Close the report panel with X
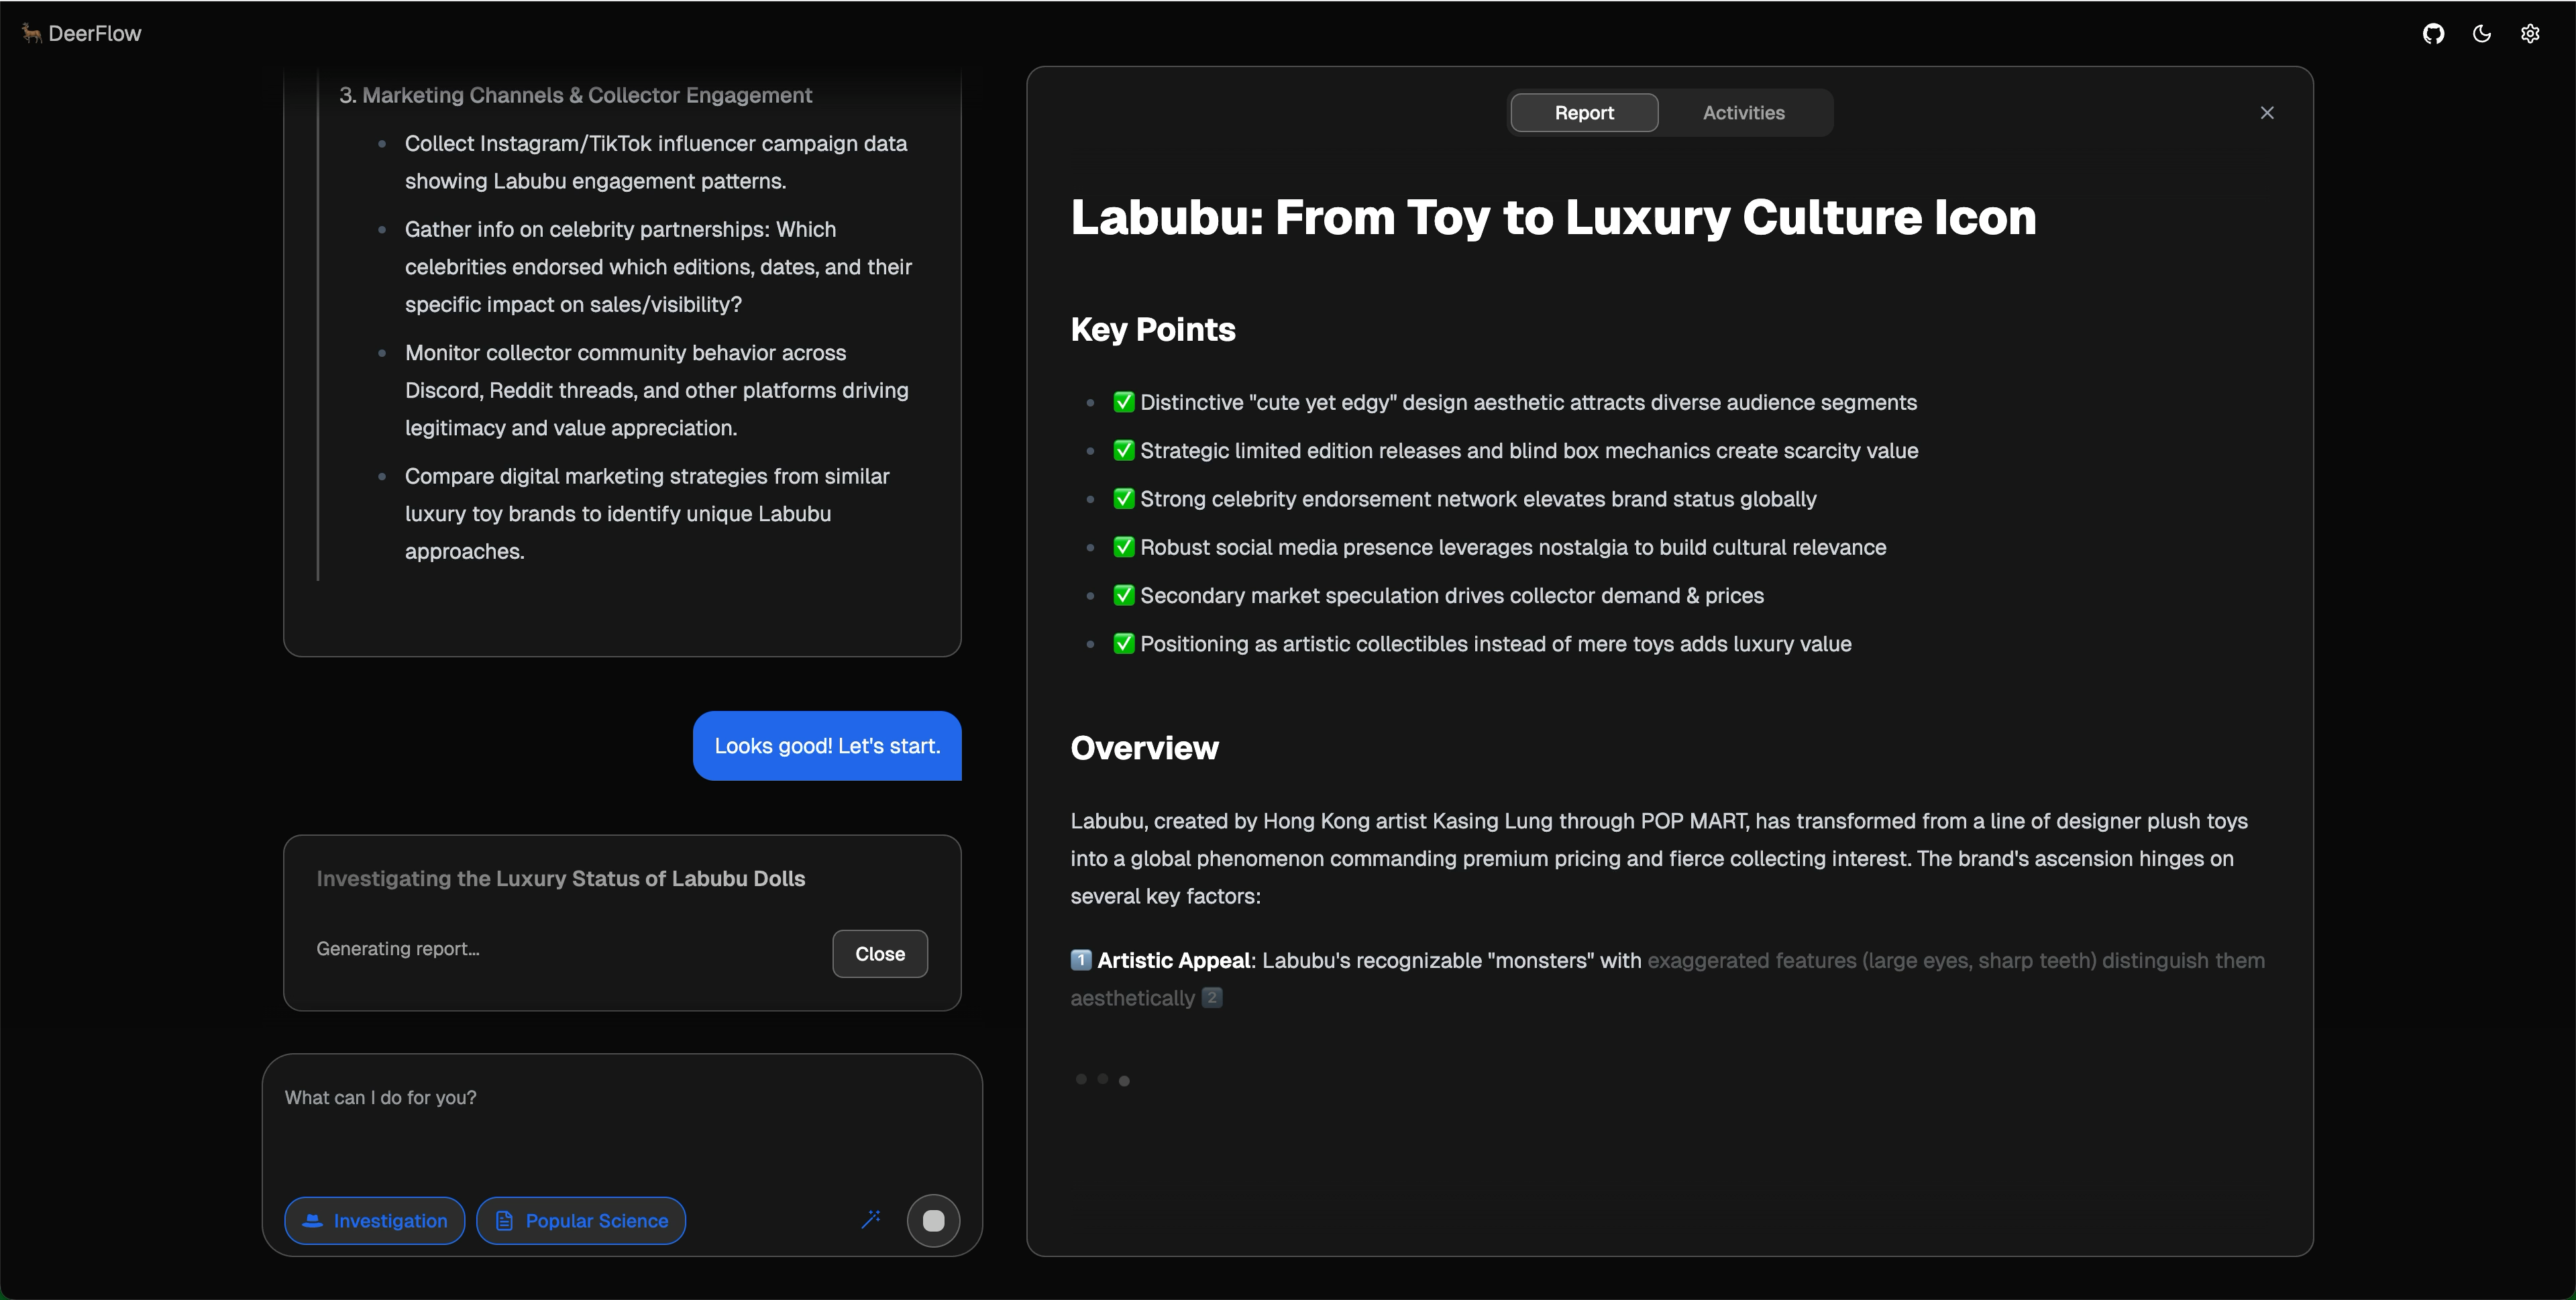 pyautogui.click(x=2267, y=113)
